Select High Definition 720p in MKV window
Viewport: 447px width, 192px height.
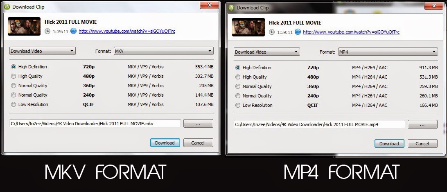[x=14, y=67]
